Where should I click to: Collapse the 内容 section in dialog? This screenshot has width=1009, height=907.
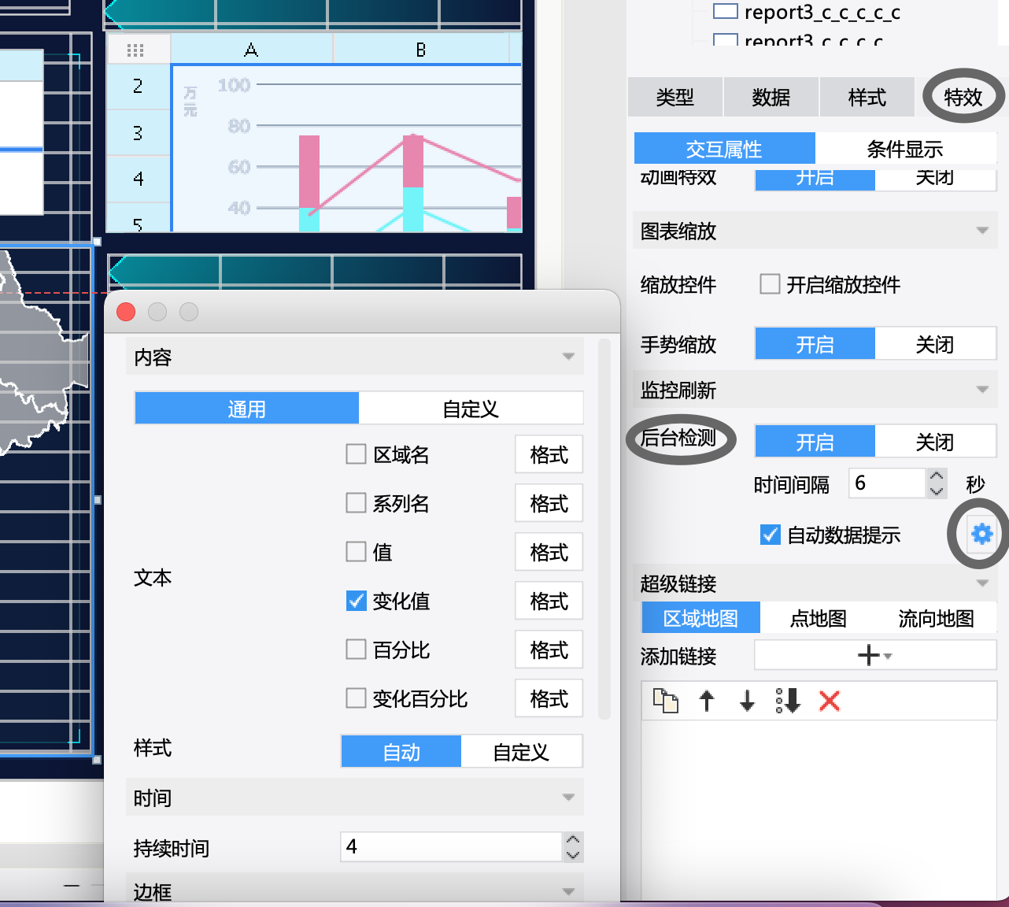coord(568,357)
